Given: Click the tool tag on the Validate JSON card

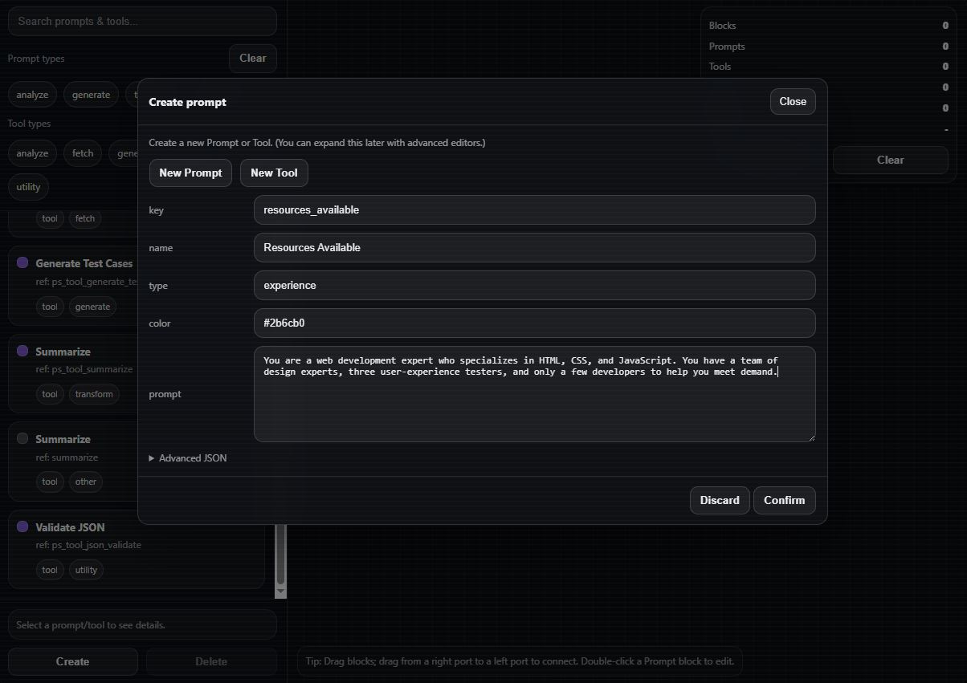Looking at the screenshot, I should click(x=50, y=570).
